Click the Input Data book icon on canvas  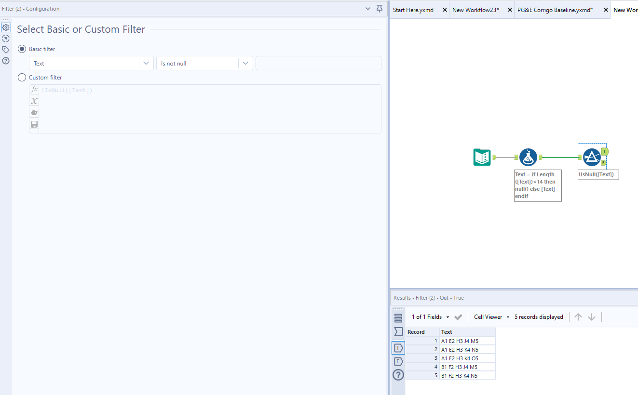click(x=482, y=157)
